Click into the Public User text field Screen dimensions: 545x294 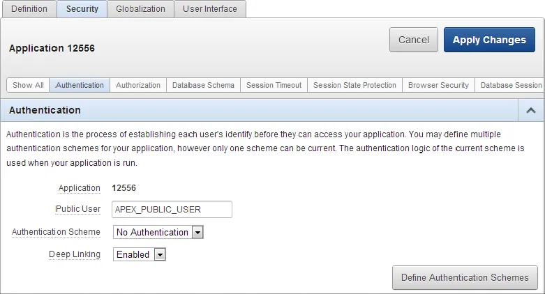click(172, 209)
